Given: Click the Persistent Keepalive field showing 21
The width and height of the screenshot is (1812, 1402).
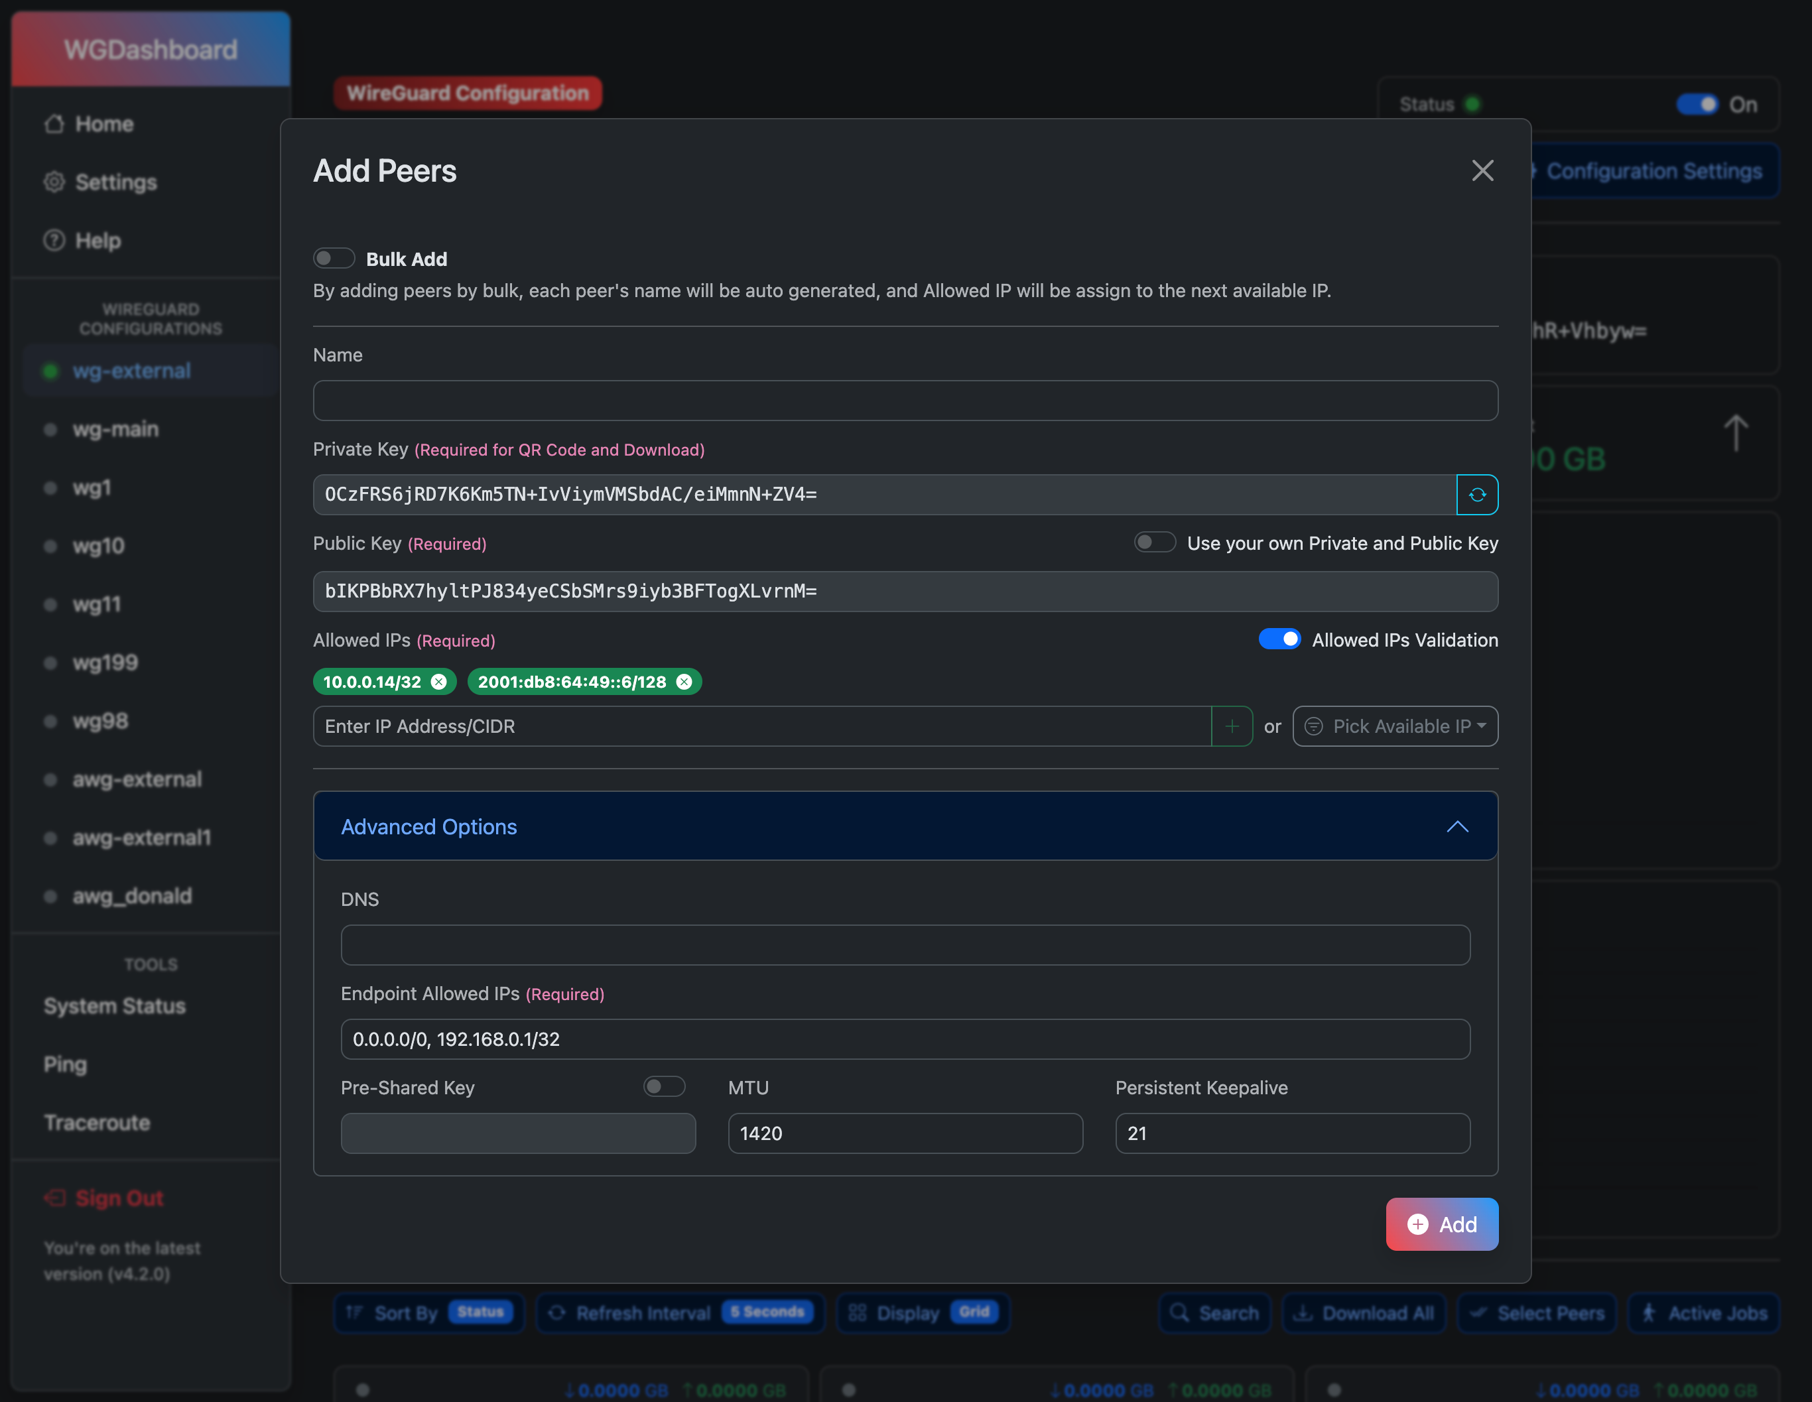Looking at the screenshot, I should coord(1293,1133).
